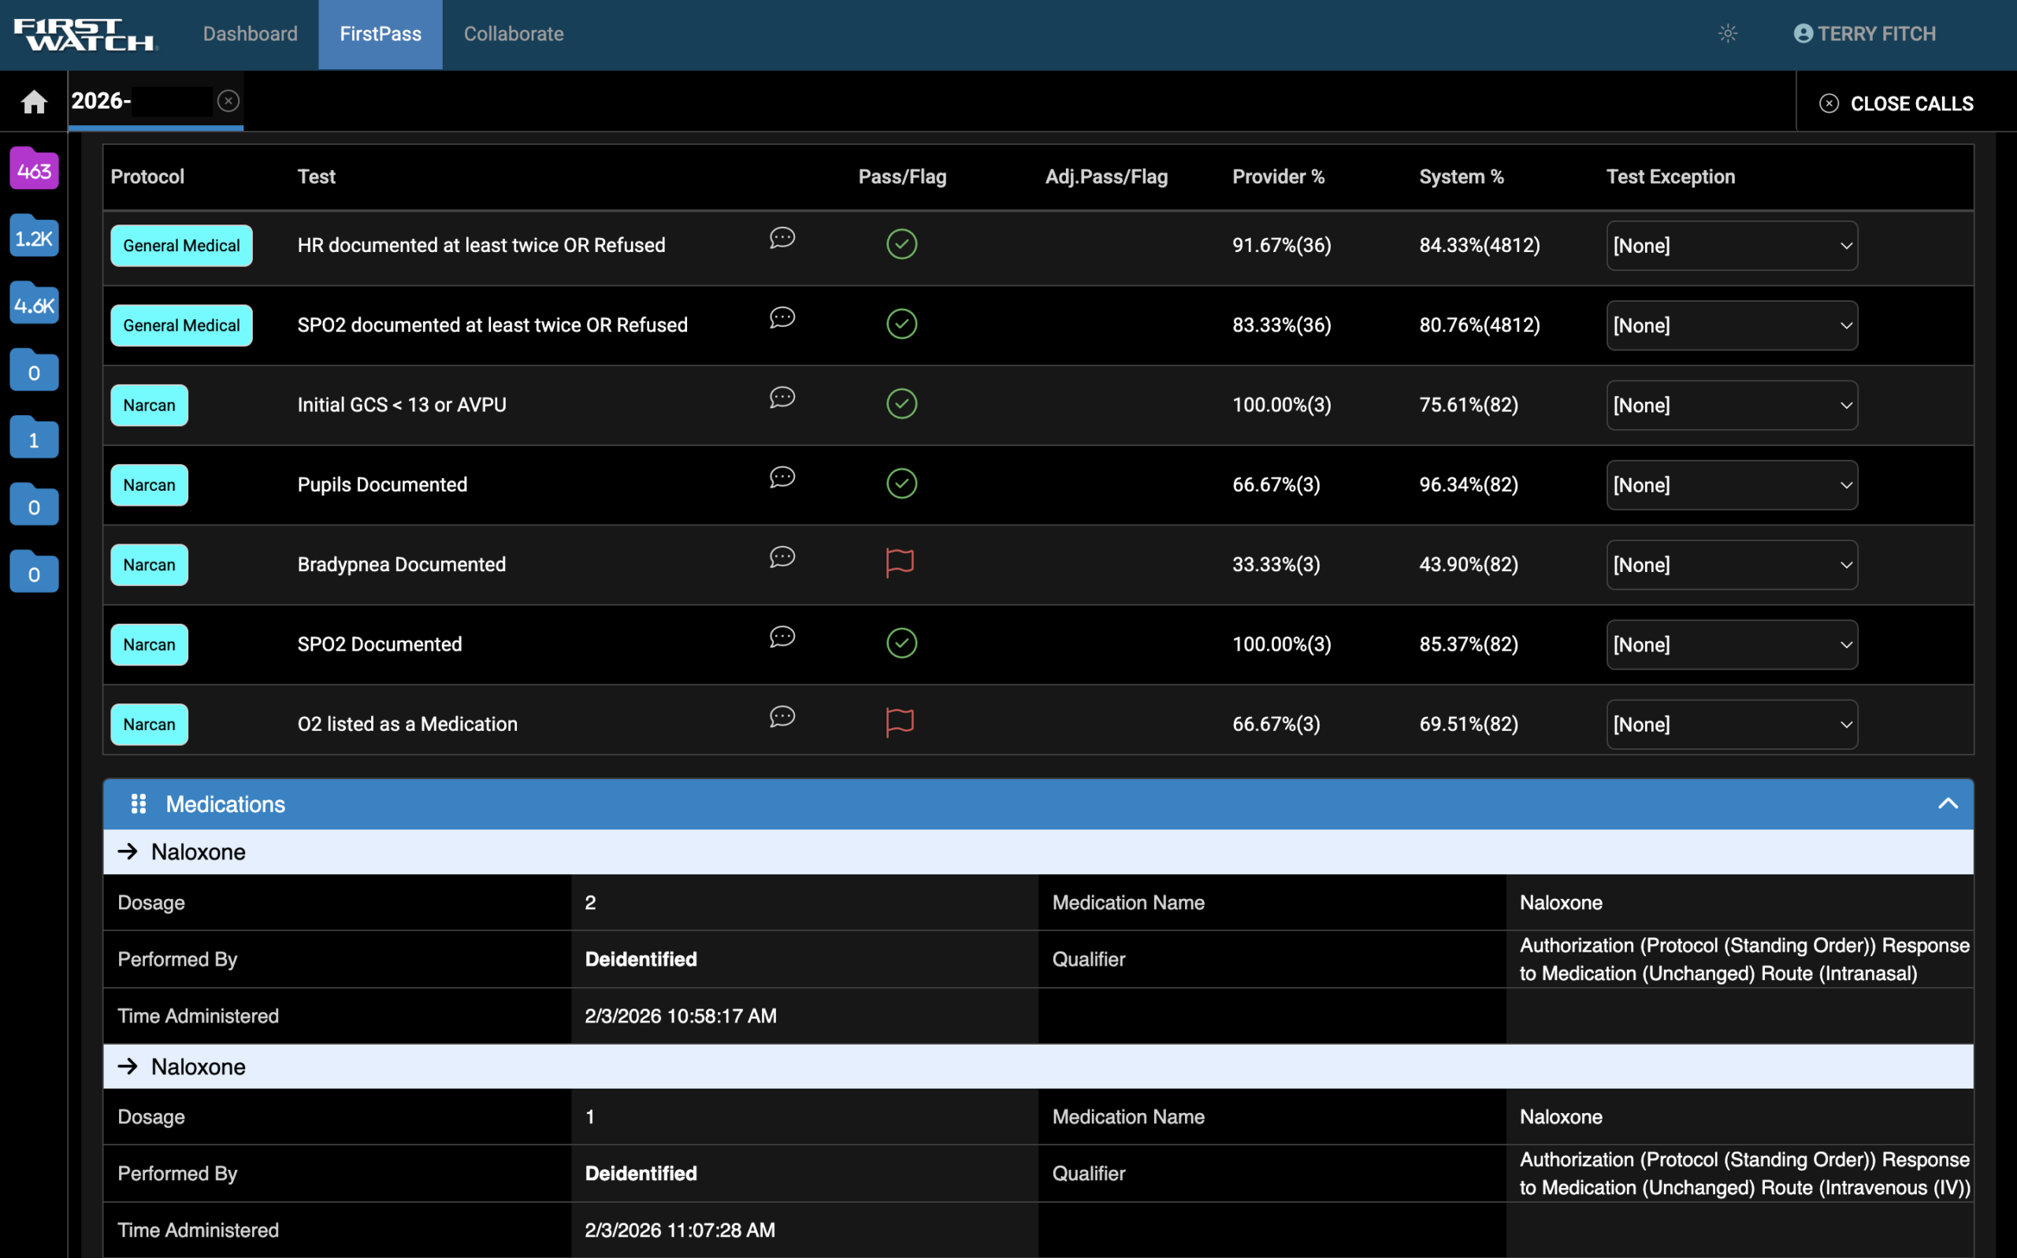Toggle the light/dark theme sun icon
Image resolution: width=2017 pixels, height=1258 pixels.
1729,33
